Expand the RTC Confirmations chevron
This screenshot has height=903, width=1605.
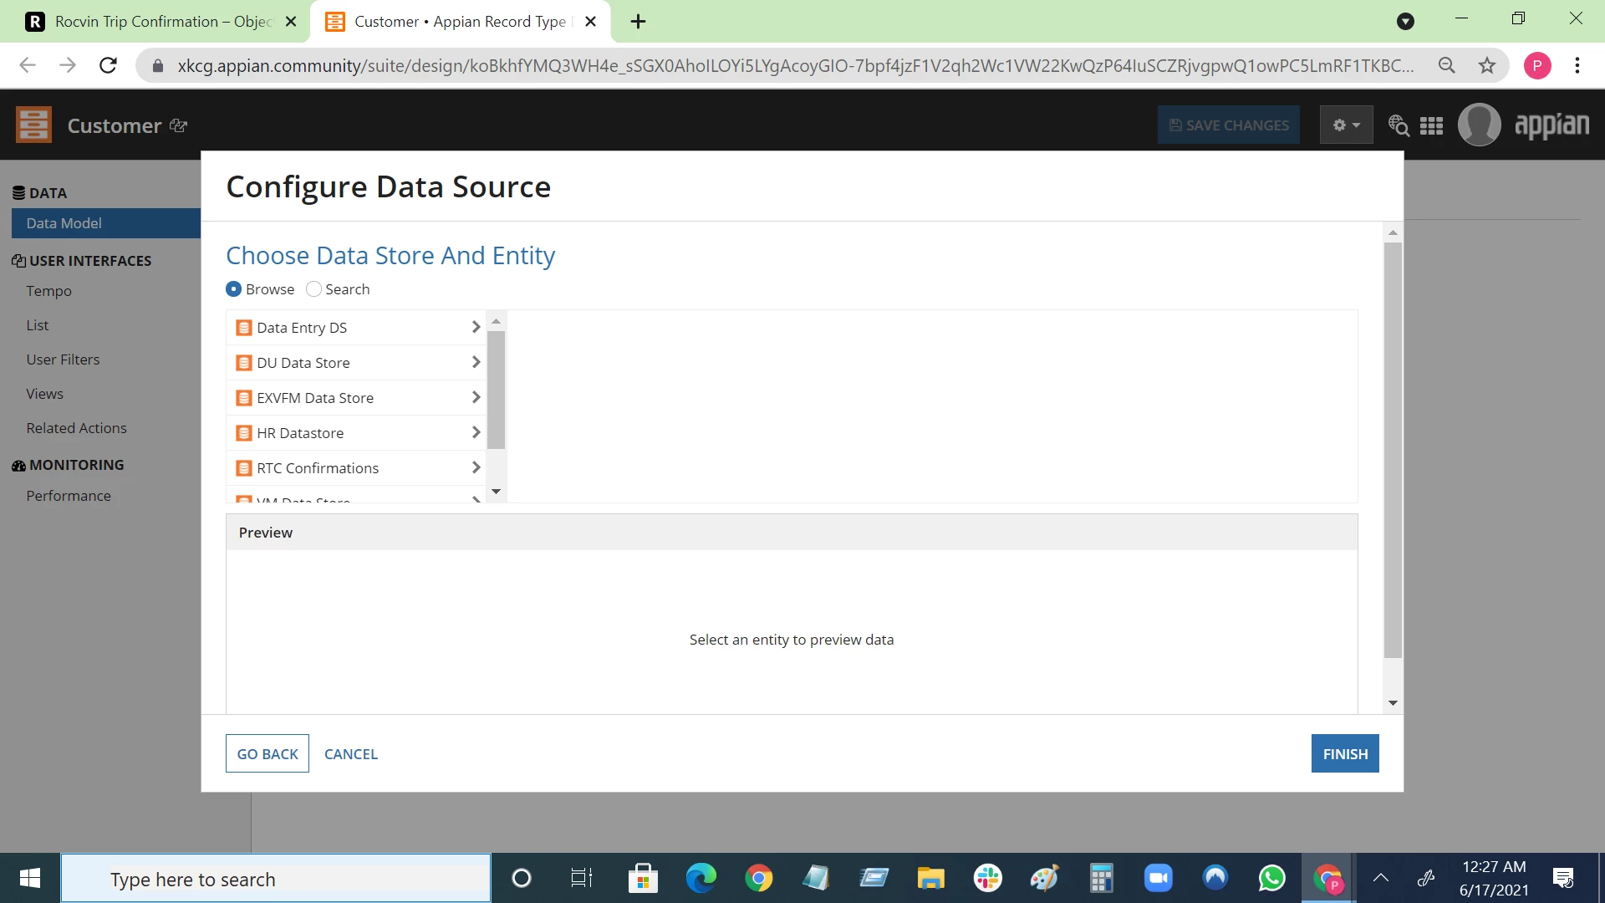476,467
